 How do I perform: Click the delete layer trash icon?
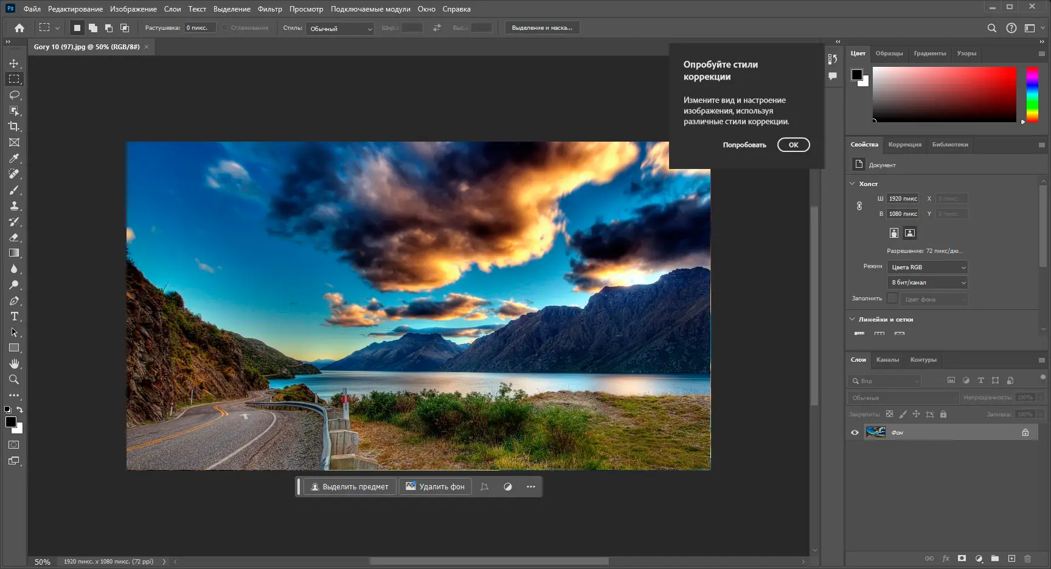pos(1027,558)
